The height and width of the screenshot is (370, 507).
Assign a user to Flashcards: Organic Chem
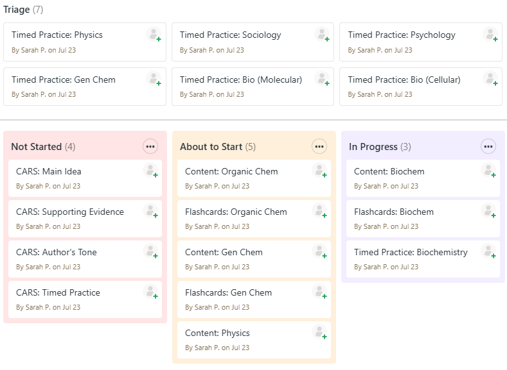(319, 210)
